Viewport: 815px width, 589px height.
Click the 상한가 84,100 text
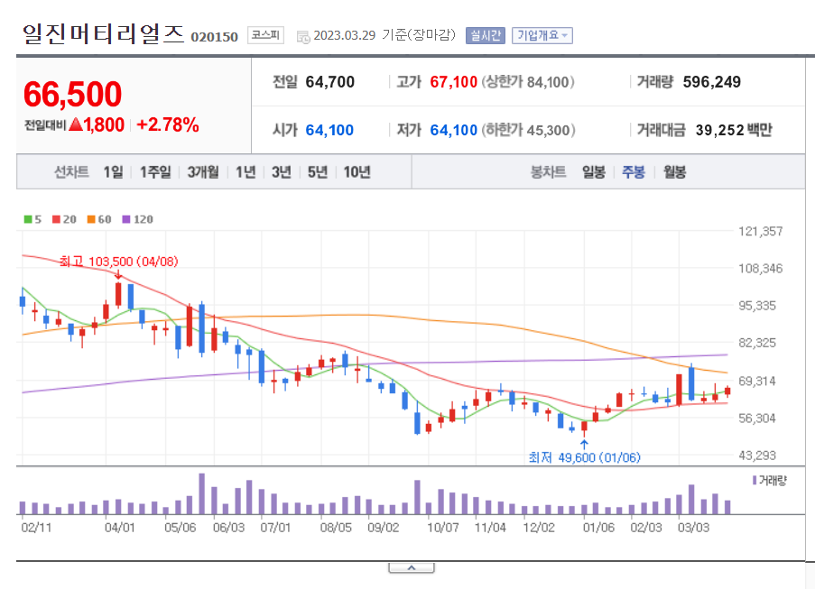[528, 82]
